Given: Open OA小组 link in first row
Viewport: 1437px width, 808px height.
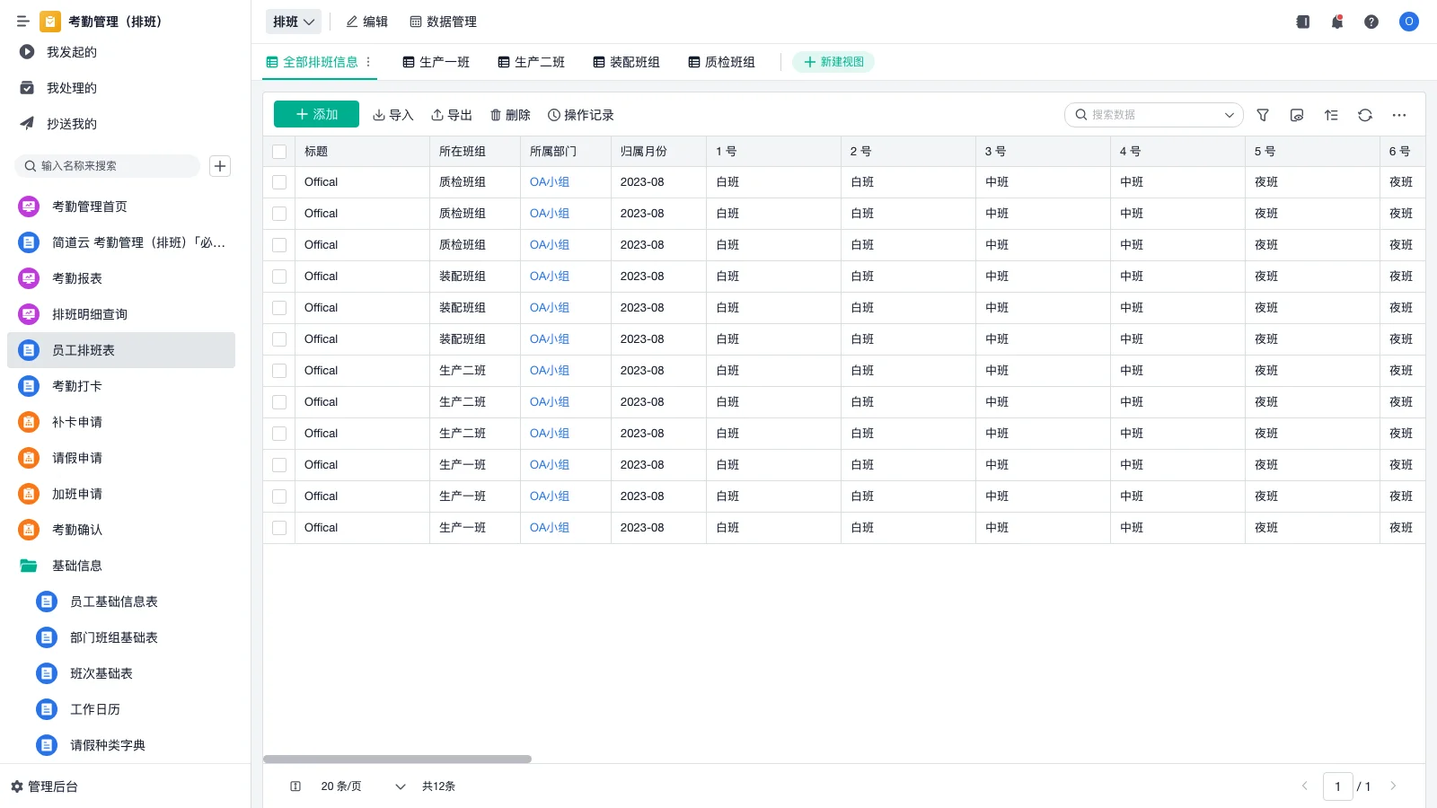Looking at the screenshot, I should coord(550,182).
